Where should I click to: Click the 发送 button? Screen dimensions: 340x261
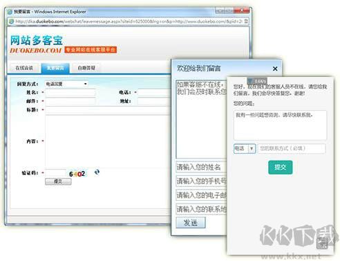point(191,223)
